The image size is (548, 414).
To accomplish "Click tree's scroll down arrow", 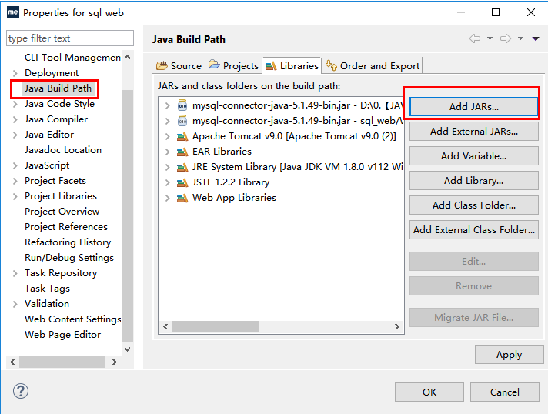I will (128, 349).
